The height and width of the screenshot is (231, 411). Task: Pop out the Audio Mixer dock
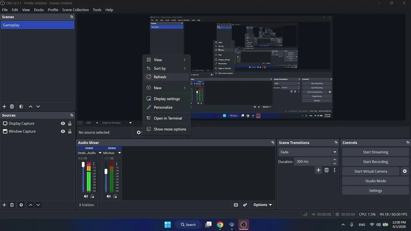click(x=273, y=143)
